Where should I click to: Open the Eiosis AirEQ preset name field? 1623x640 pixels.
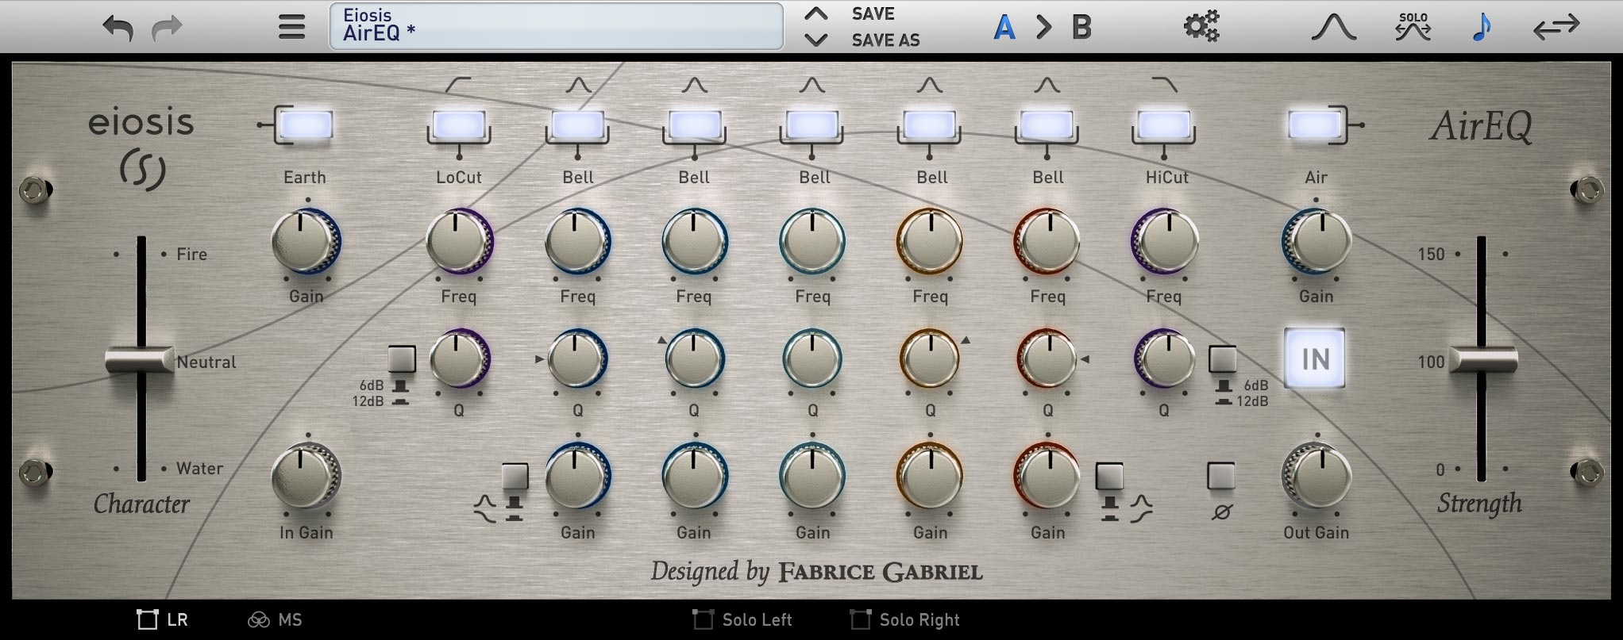click(556, 26)
